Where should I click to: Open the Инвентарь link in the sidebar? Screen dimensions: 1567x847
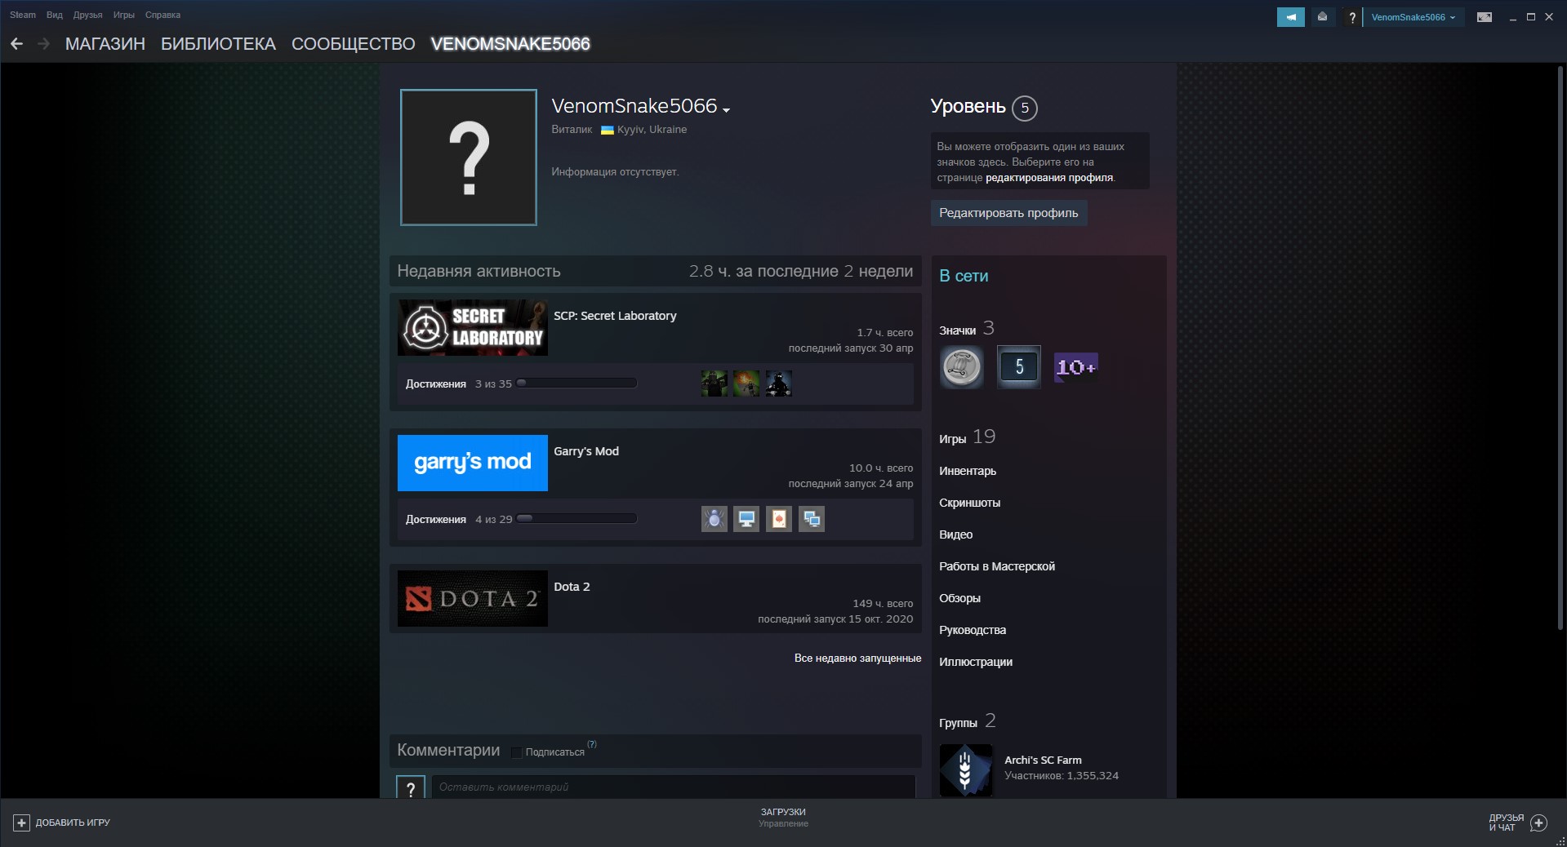coord(968,471)
